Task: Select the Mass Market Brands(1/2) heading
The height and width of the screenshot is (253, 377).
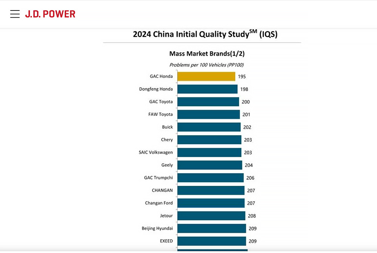Action: click(207, 54)
